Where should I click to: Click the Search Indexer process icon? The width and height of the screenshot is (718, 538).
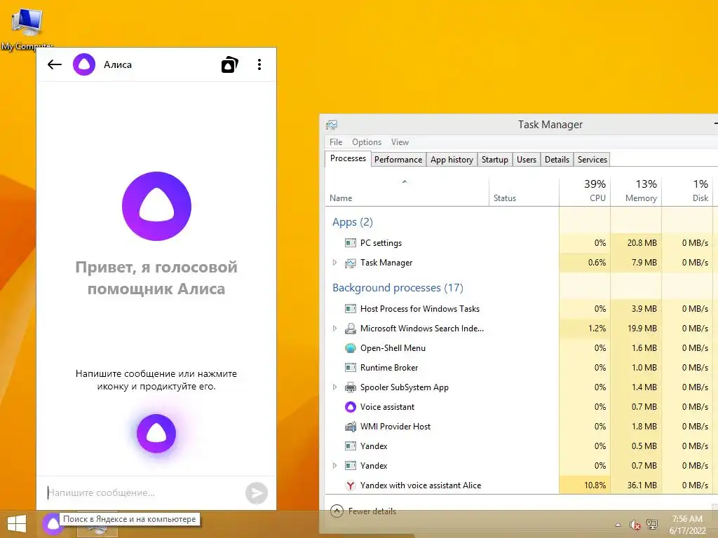(x=351, y=328)
